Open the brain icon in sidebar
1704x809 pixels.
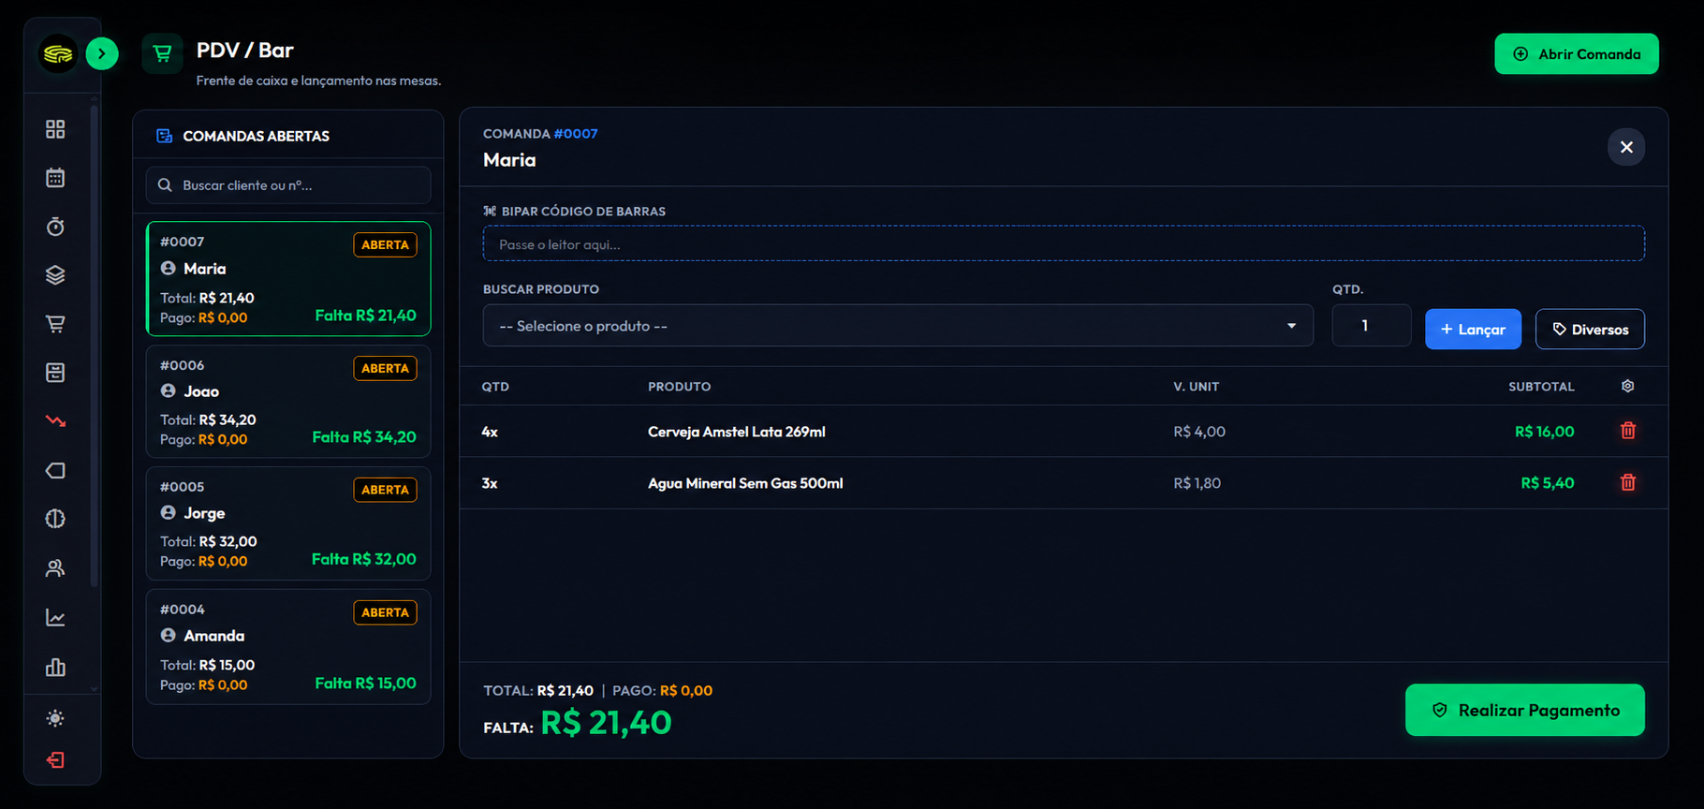tap(55, 519)
